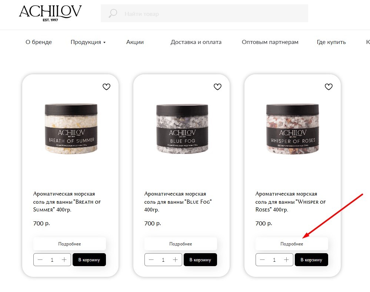Go to Оптовым партнерам page

coord(270,42)
